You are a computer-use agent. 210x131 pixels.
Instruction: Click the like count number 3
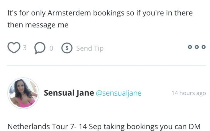tap(25, 48)
